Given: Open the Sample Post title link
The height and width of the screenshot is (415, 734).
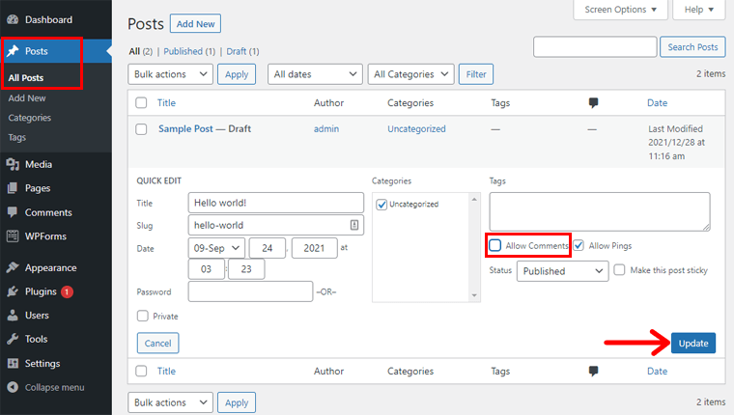Looking at the screenshot, I should coord(190,128).
